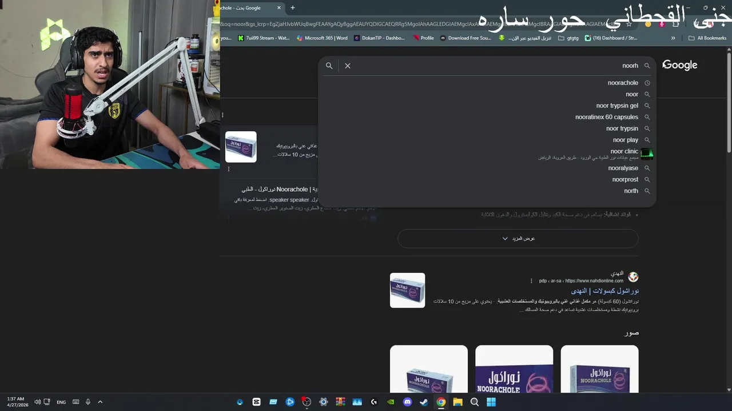Open the NVIDIA app on the taskbar
The width and height of the screenshot is (732, 411).
[x=391, y=402]
